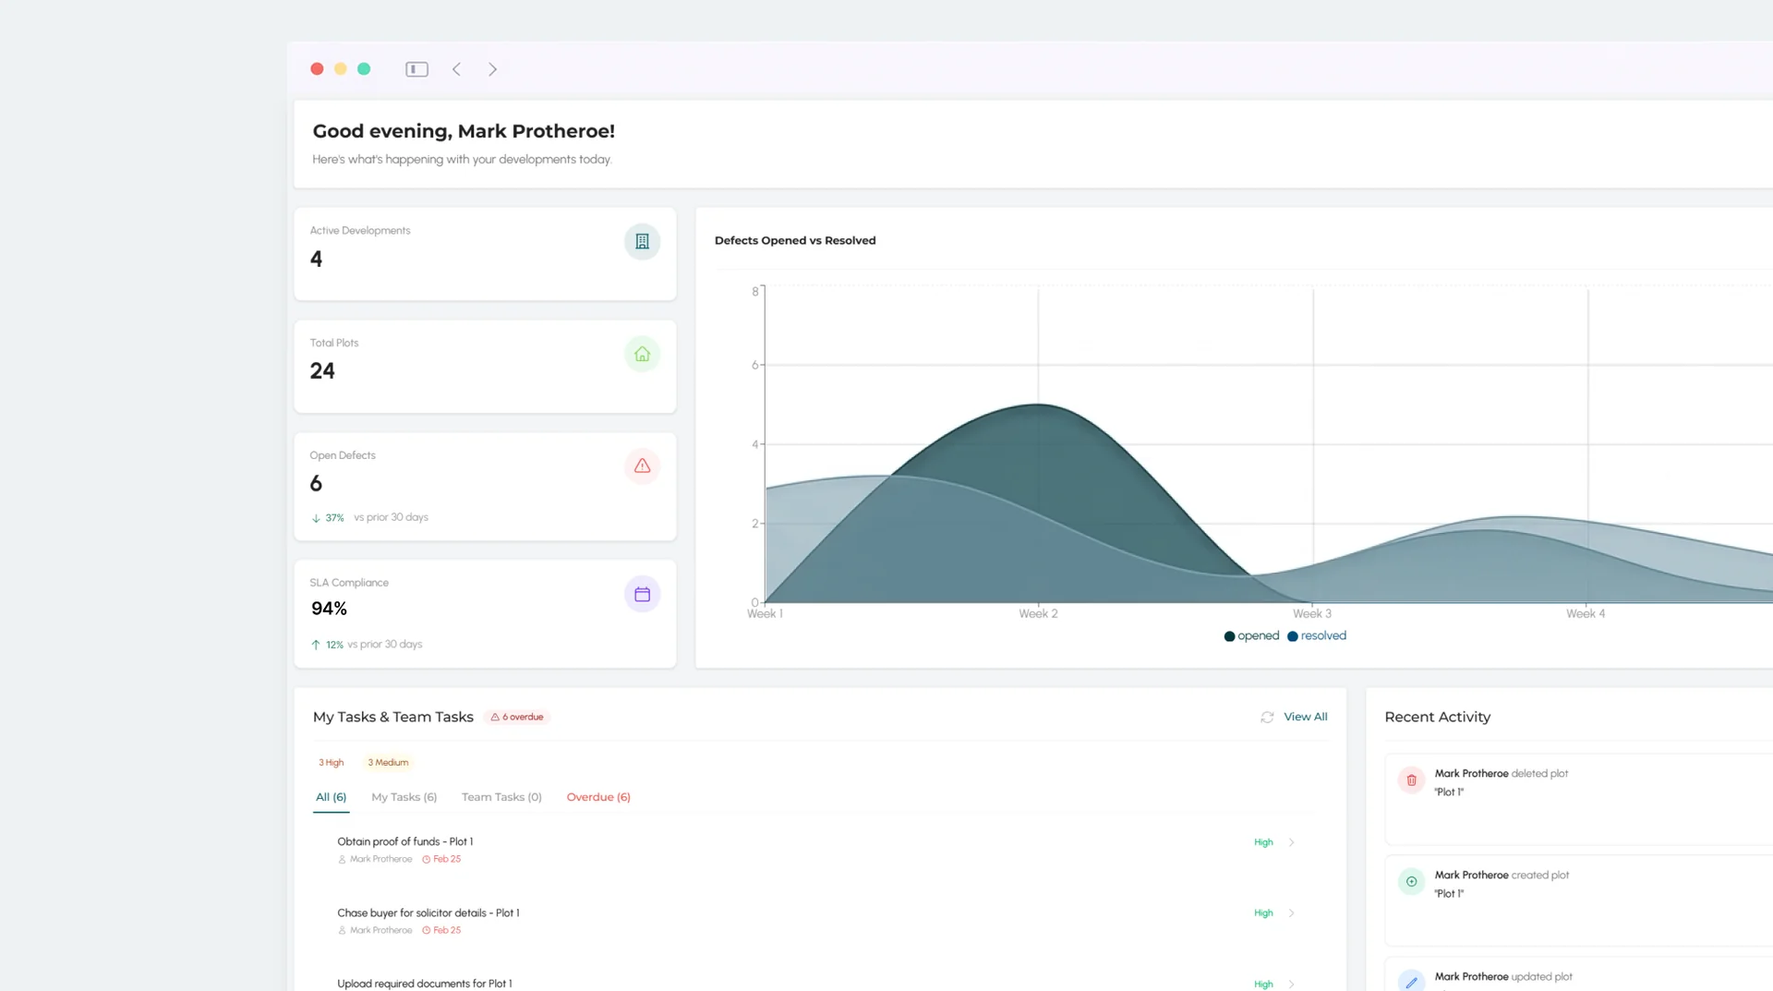Switch to the Team Tasks (0) tab
Image resolution: width=1773 pixels, height=991 pixels.
point(501,797)
